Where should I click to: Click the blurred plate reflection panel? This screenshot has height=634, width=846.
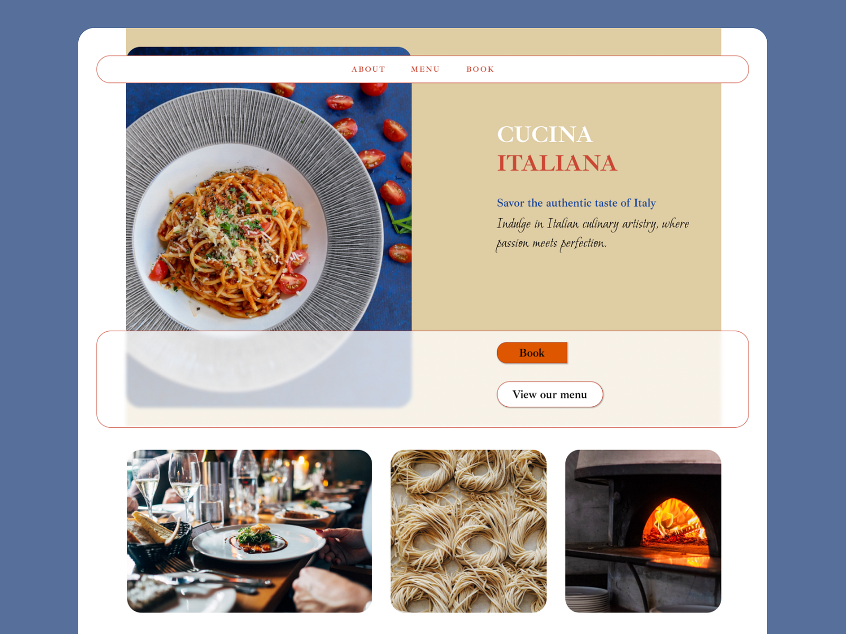(x=269, y=369)
